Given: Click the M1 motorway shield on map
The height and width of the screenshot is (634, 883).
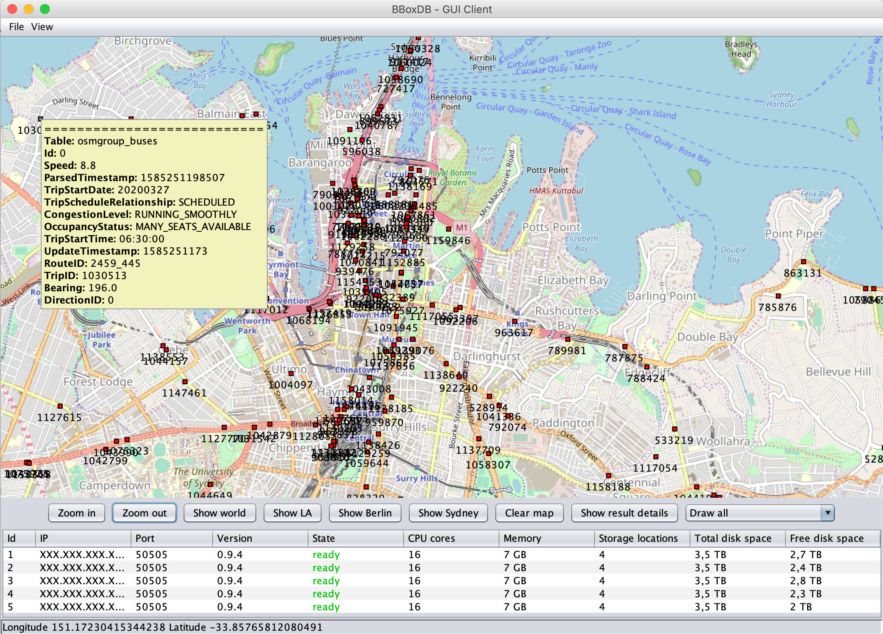Looking at the screenshot, I should [461, 227].
